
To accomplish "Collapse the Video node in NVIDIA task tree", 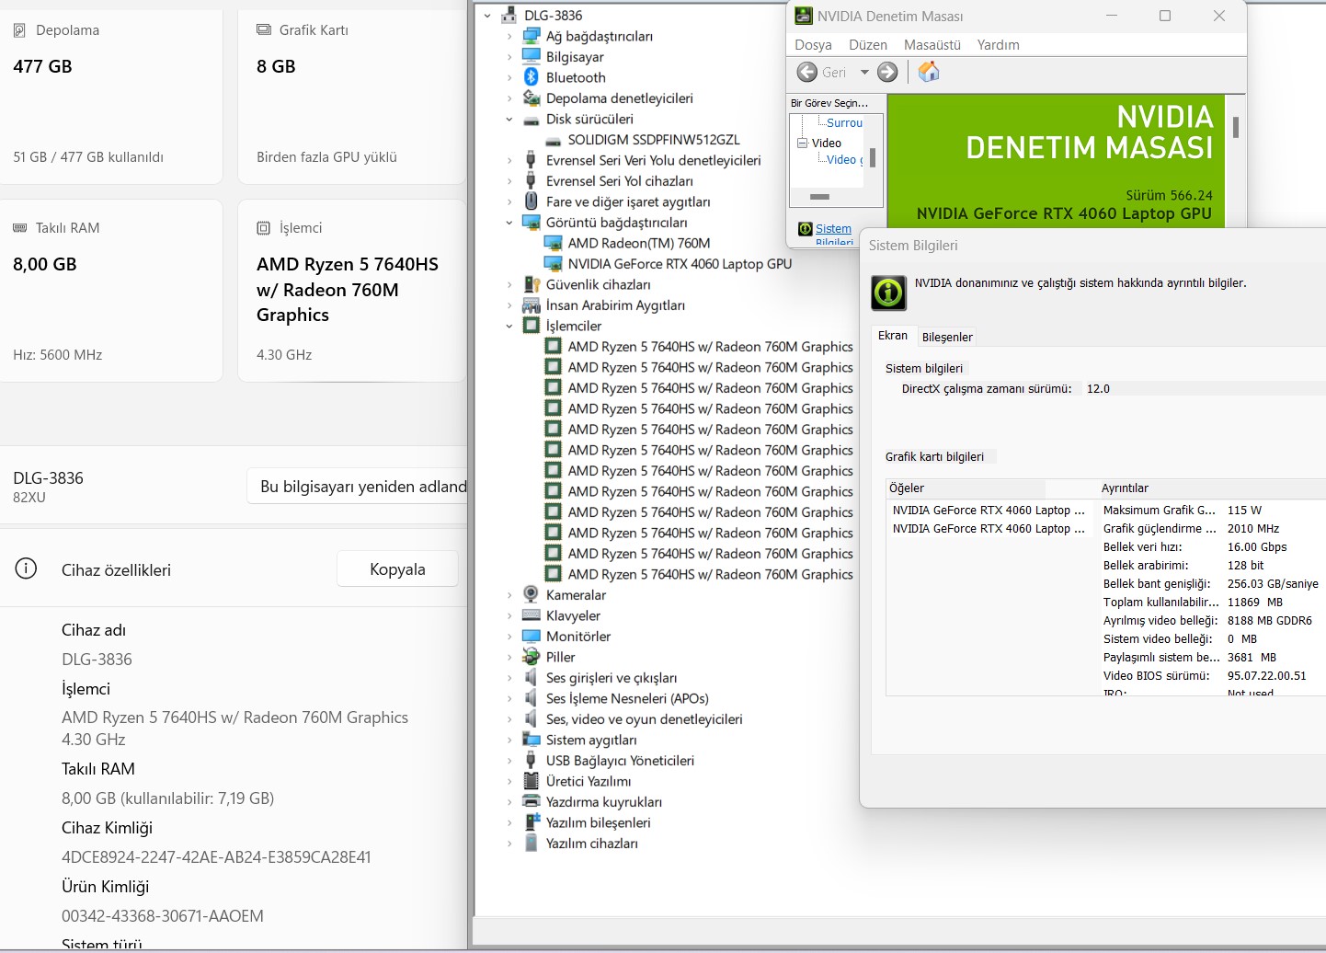I will (802, 143).
